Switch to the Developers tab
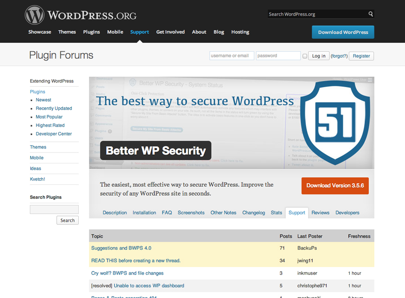The height and width of the screenshot is (298, 405). (x=347, y=213)
